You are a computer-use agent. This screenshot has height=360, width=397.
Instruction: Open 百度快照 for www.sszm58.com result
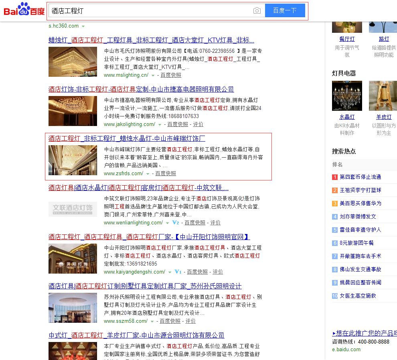click(170, 321)
